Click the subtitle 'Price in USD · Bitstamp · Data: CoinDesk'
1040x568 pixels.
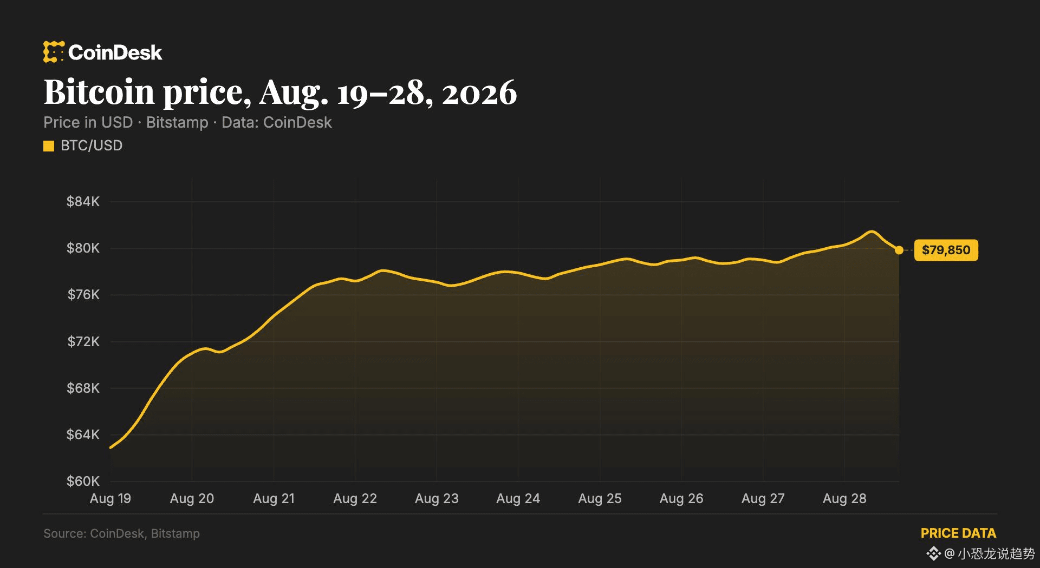[187, 122]
